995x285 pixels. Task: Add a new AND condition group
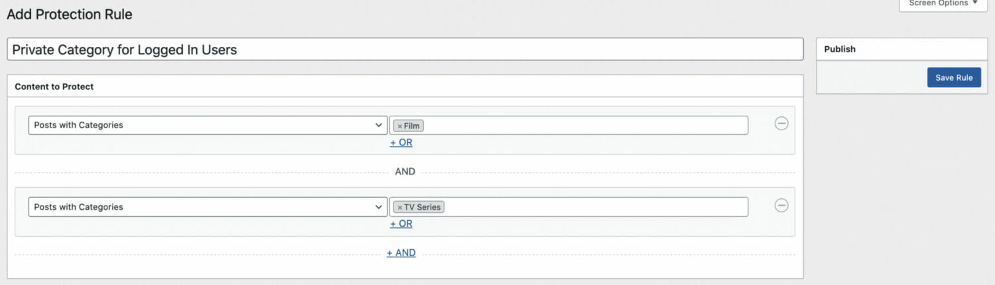tap(401, 253)
